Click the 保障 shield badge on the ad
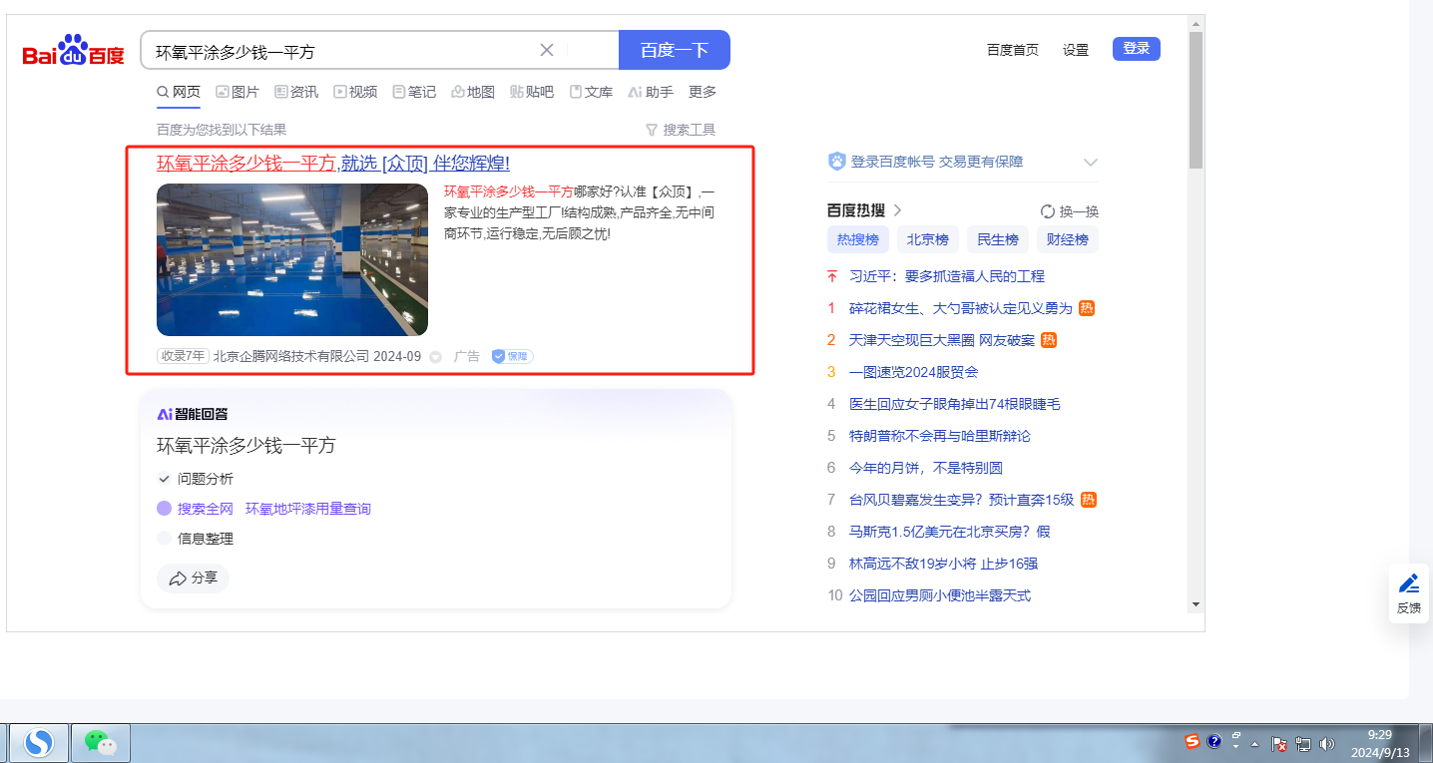Screen dimensions: 1433x763 click(512, 356)
